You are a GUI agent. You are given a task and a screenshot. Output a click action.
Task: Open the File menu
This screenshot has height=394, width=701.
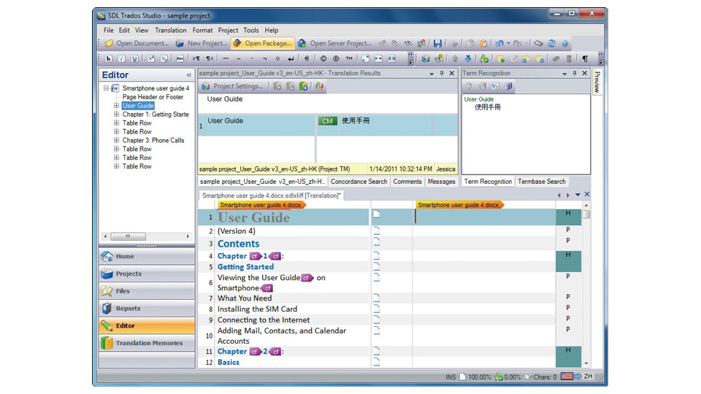click(x=109, y=31)
